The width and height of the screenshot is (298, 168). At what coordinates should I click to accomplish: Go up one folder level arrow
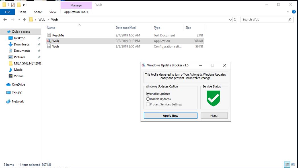tap(24, 20)
